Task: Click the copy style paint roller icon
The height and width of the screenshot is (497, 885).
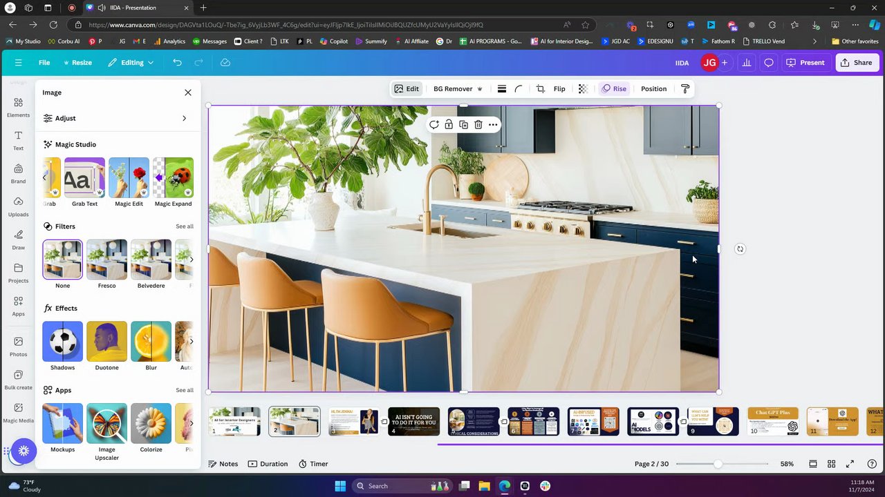Action: [685, 89]
